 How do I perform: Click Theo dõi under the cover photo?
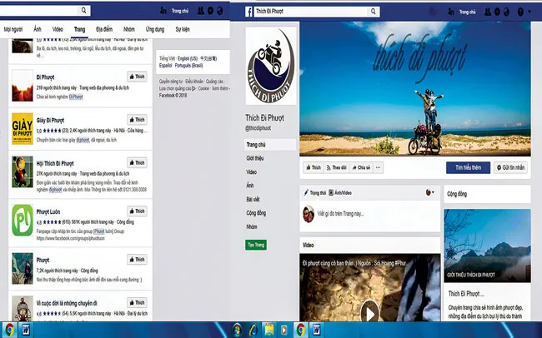click(x=337, y=167)
